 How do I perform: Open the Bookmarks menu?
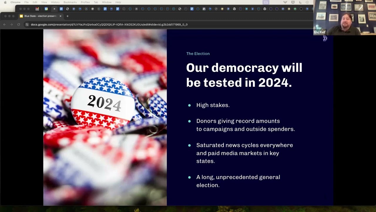click(x=70, y=2)
